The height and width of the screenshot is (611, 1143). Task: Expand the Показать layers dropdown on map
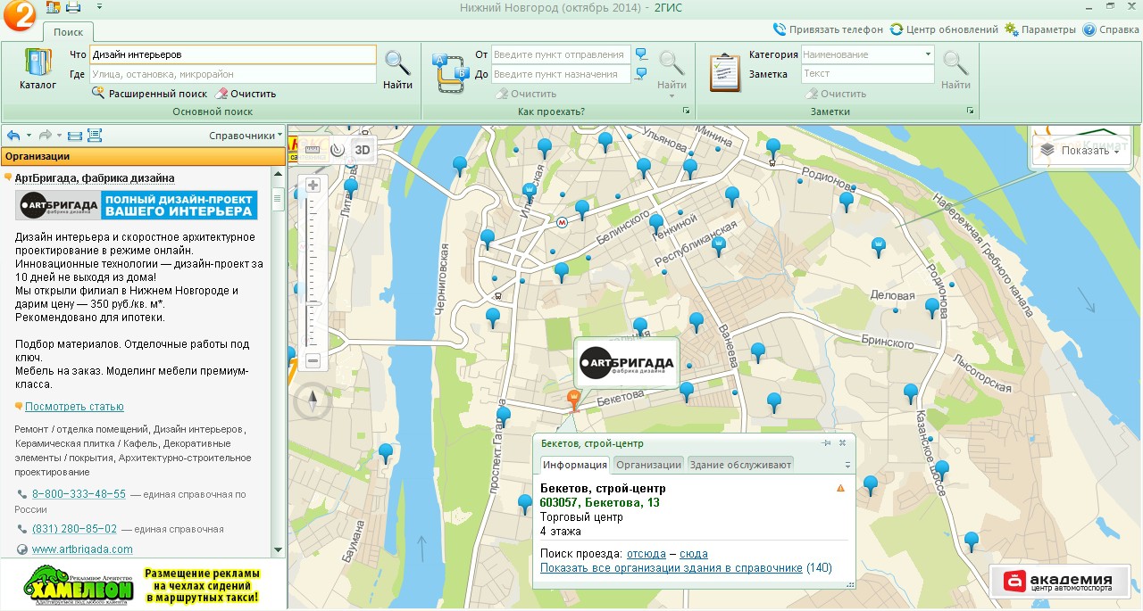[1081, 151]
